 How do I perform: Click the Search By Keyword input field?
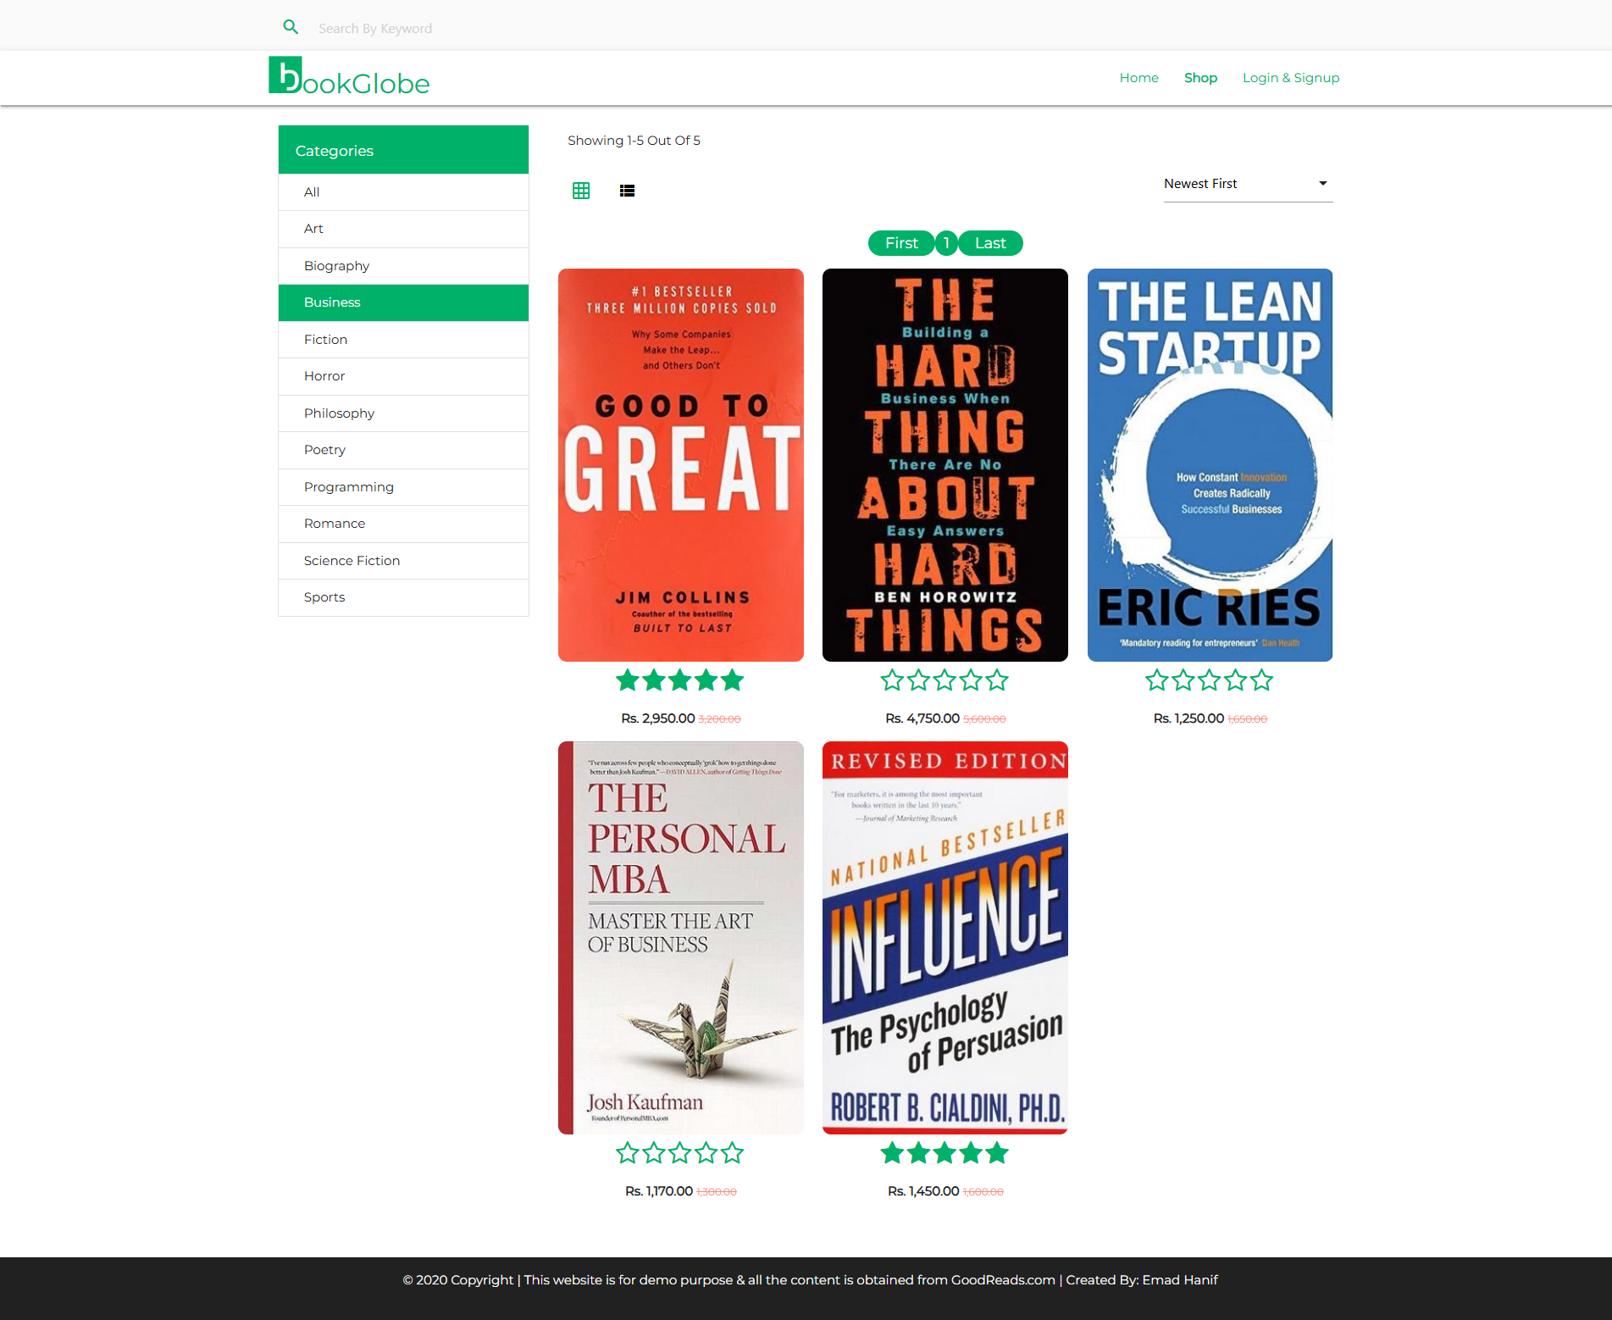[508, 27]
